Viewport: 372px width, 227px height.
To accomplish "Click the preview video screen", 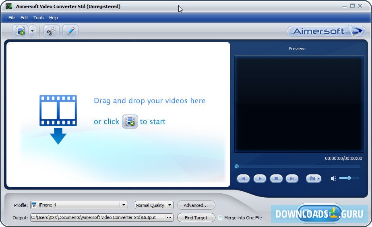I will coord(299,104).
